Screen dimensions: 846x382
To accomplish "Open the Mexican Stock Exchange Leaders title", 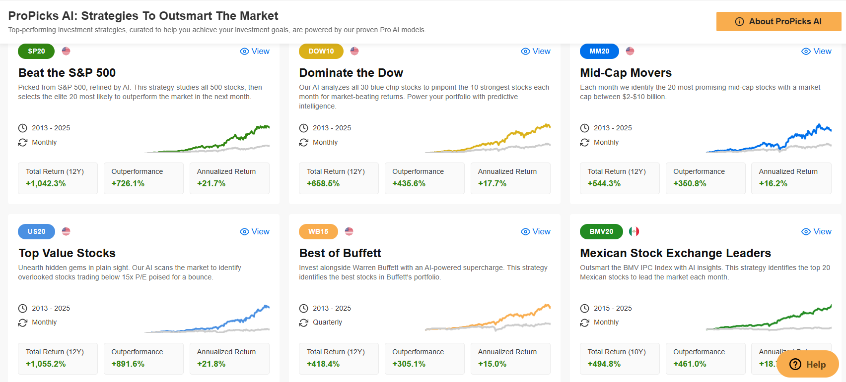I will pos(675,253).
